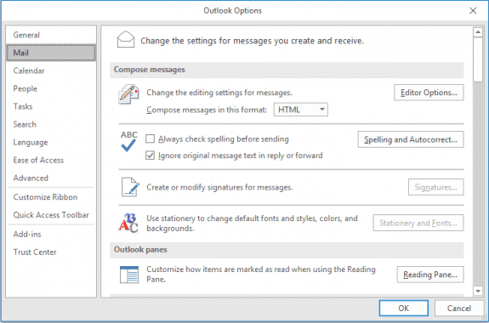Open the Customize Ribbon category
489x323 pixels.
(51, 197)
